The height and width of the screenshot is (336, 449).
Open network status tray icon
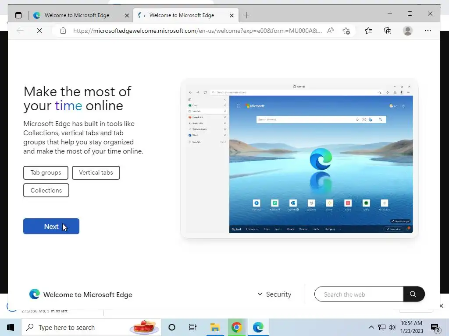382,327
